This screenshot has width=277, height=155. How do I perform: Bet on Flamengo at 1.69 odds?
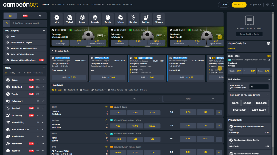pos(60,42)
